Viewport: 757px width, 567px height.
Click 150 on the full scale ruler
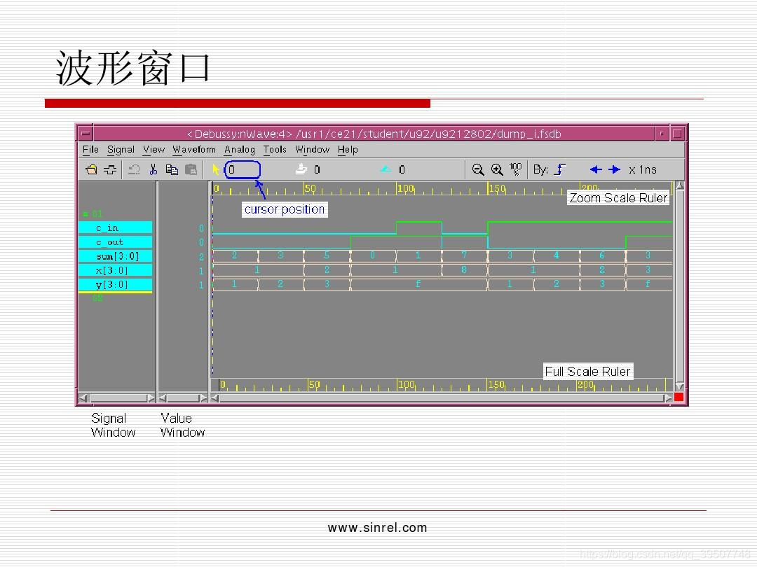coord(496,385)
